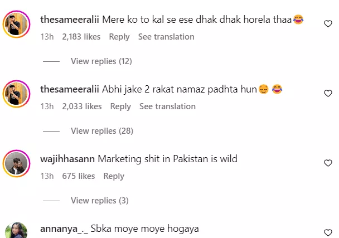View who liked via 675 likes
Viewport: 339px width, 238px height.
point(79,176)
